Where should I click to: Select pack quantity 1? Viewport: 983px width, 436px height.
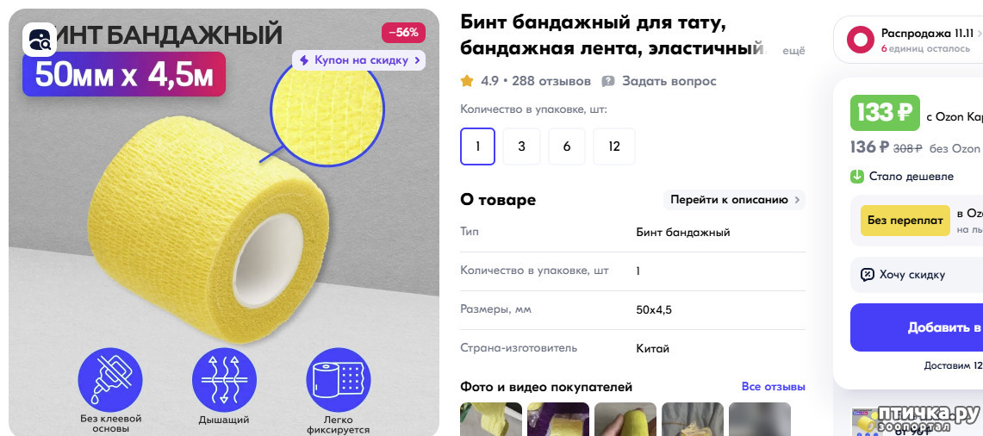[x=477, y=146]
